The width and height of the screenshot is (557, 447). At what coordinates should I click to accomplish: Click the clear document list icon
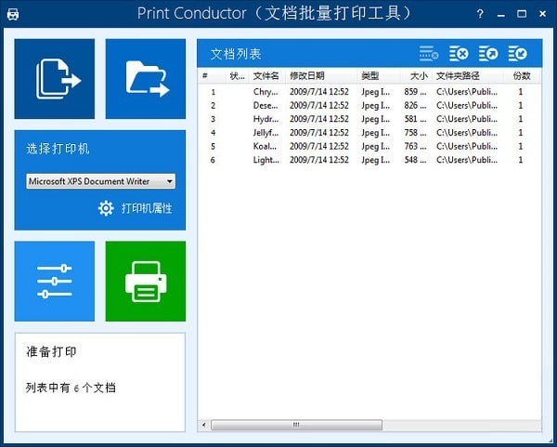pyautogui.click(x=459, y=54)
